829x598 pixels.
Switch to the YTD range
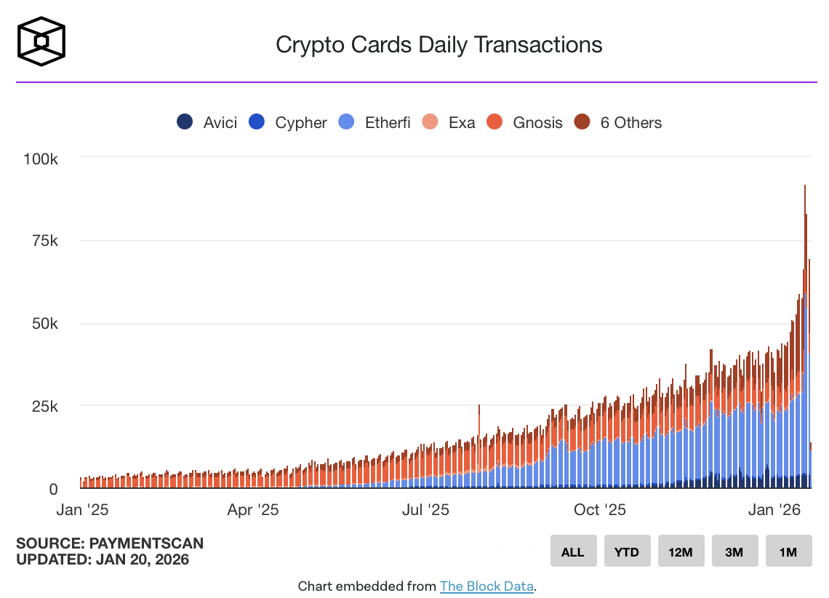[627, 551]
